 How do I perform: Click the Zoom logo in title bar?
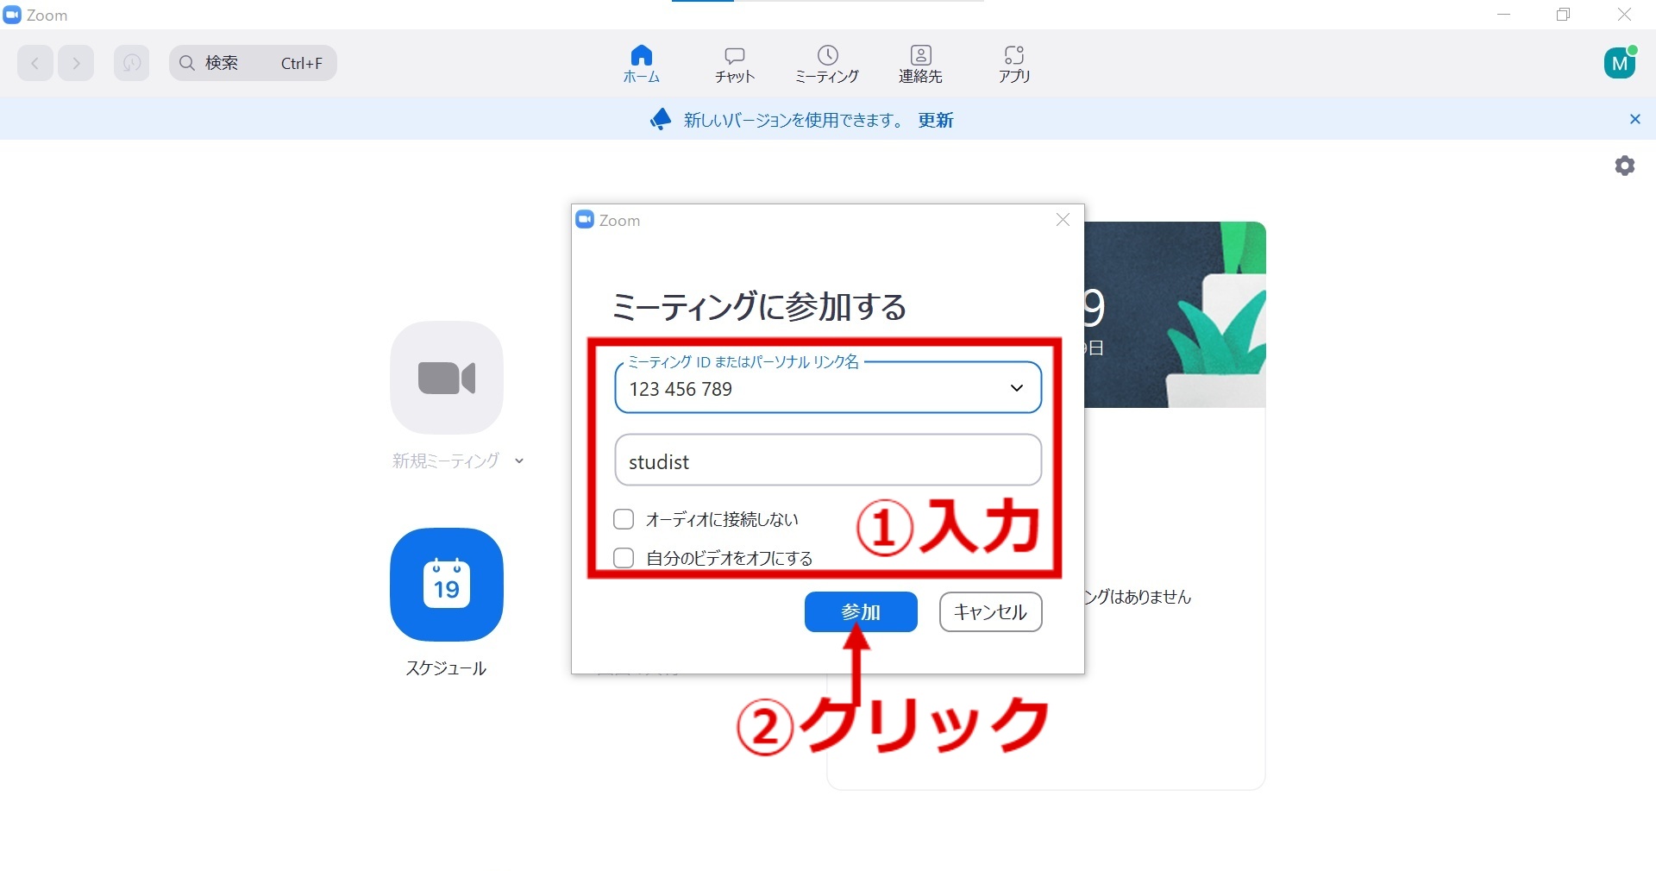coord(12,15)
